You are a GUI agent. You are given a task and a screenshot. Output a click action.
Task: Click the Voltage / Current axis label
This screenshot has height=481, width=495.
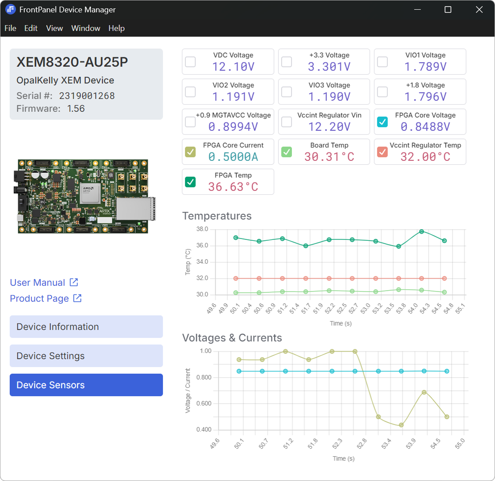click(x=188, y=390)
